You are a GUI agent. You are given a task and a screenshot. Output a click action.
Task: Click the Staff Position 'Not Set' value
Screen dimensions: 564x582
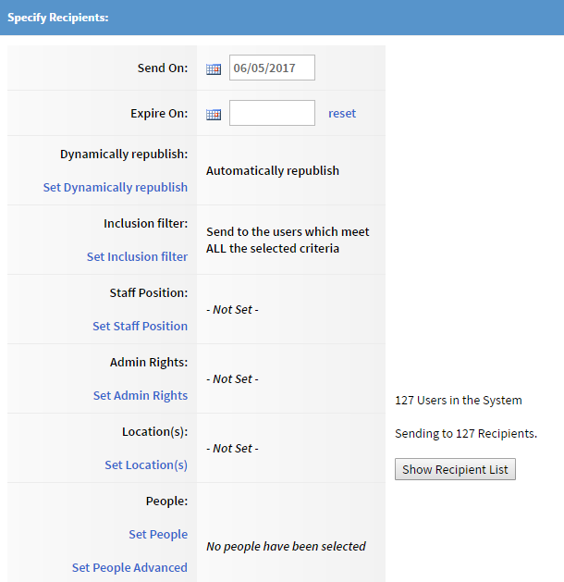pos(232,309)
